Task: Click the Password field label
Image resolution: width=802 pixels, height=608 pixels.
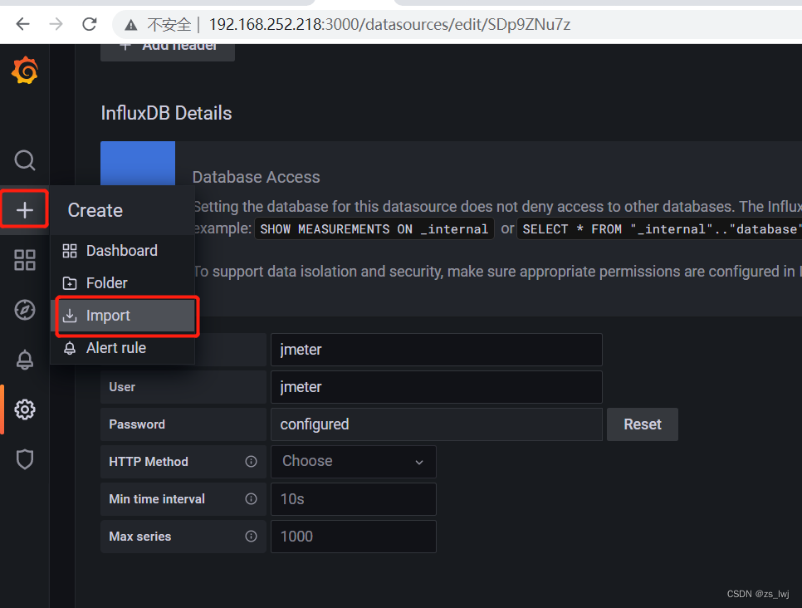Action: point(137,424)
